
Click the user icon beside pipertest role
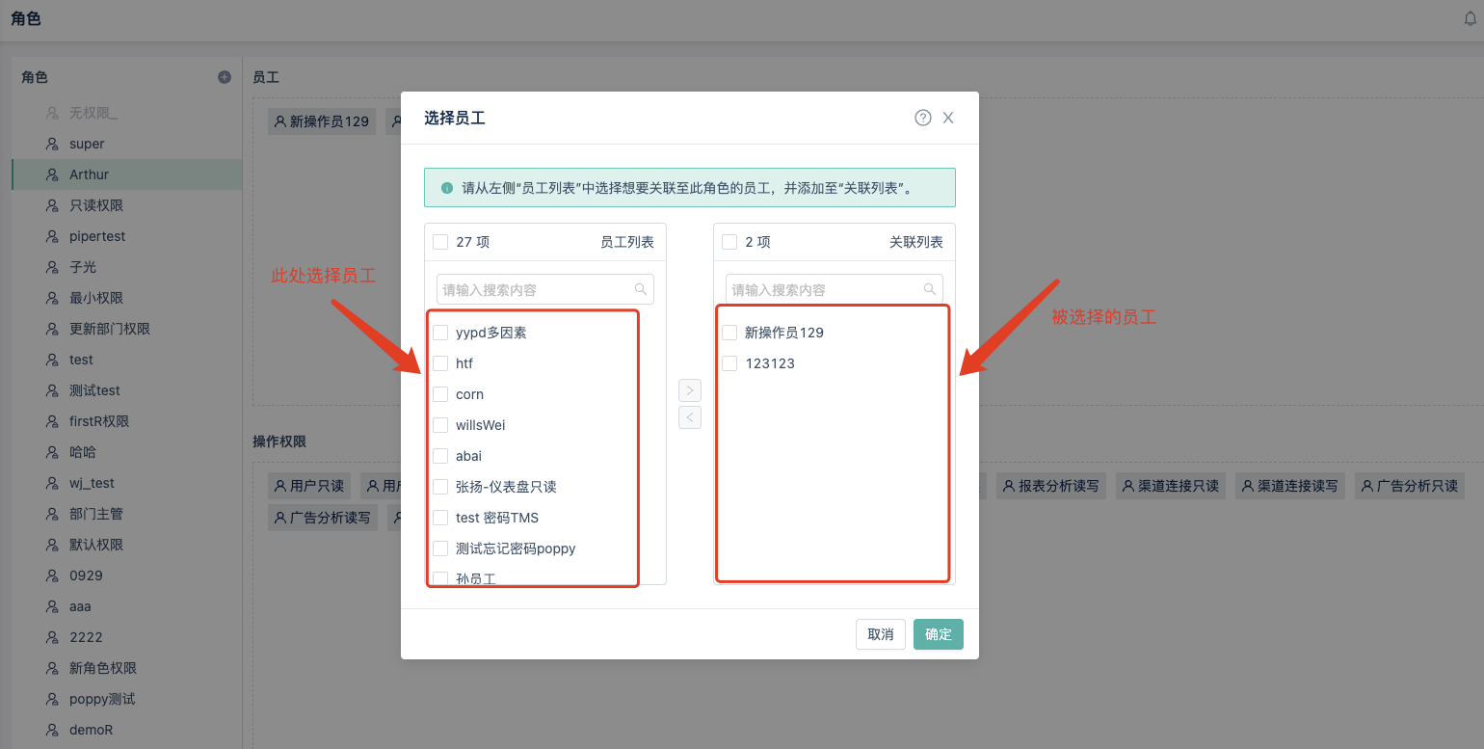[52, 236]
